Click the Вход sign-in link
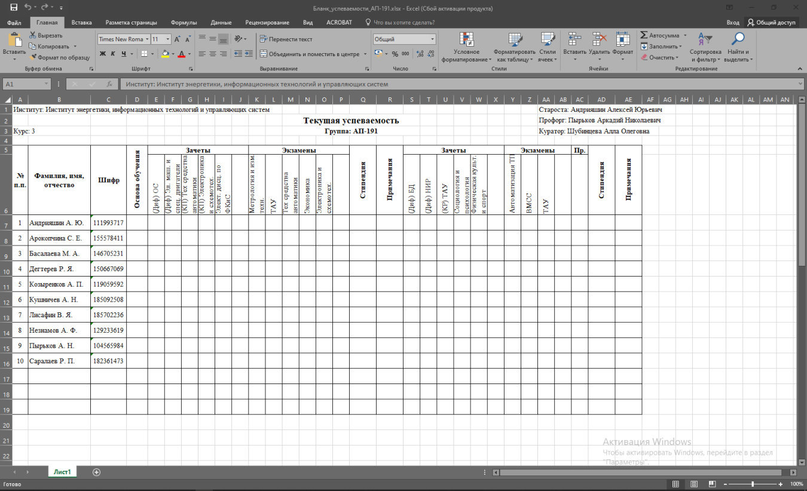 pos(733,23)
